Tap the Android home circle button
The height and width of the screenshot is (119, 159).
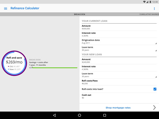[x=79, y=115]
